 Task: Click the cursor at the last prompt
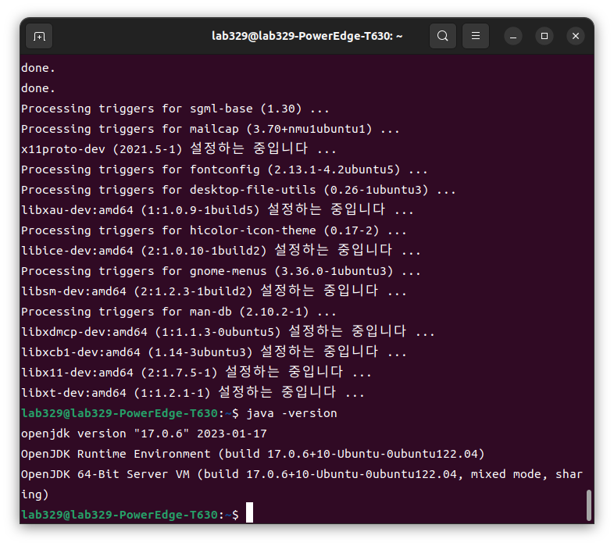tap(249, 512)
